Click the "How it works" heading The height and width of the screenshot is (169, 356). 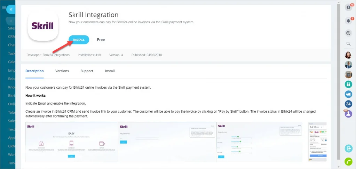pos(35,96)
